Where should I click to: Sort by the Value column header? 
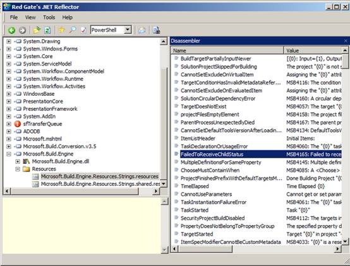click(x=313, y=50)
